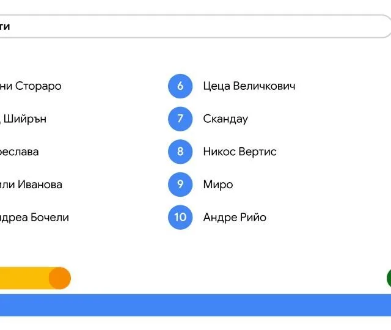Click the orange circle on yellow bar
391x330 pixels.
pyautogui.click(x=60, y=278)
